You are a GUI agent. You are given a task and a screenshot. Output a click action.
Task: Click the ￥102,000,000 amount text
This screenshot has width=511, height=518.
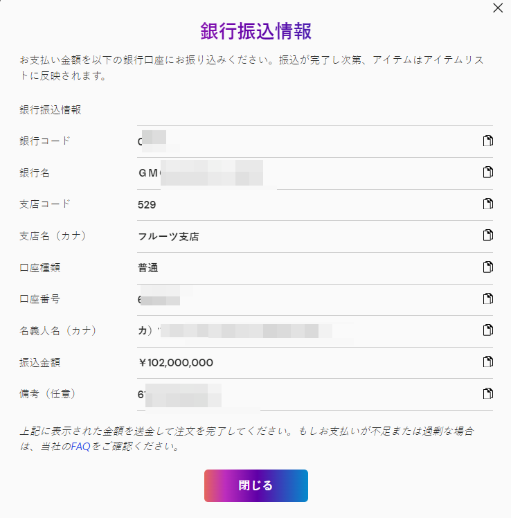pos(176,363)
